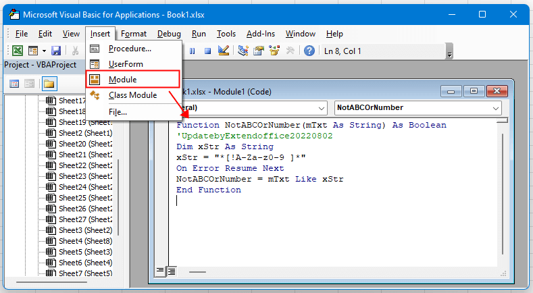Open Project Explorer from toolbar icon
Screen dimensions: 533x293
[x=243, y=51]
